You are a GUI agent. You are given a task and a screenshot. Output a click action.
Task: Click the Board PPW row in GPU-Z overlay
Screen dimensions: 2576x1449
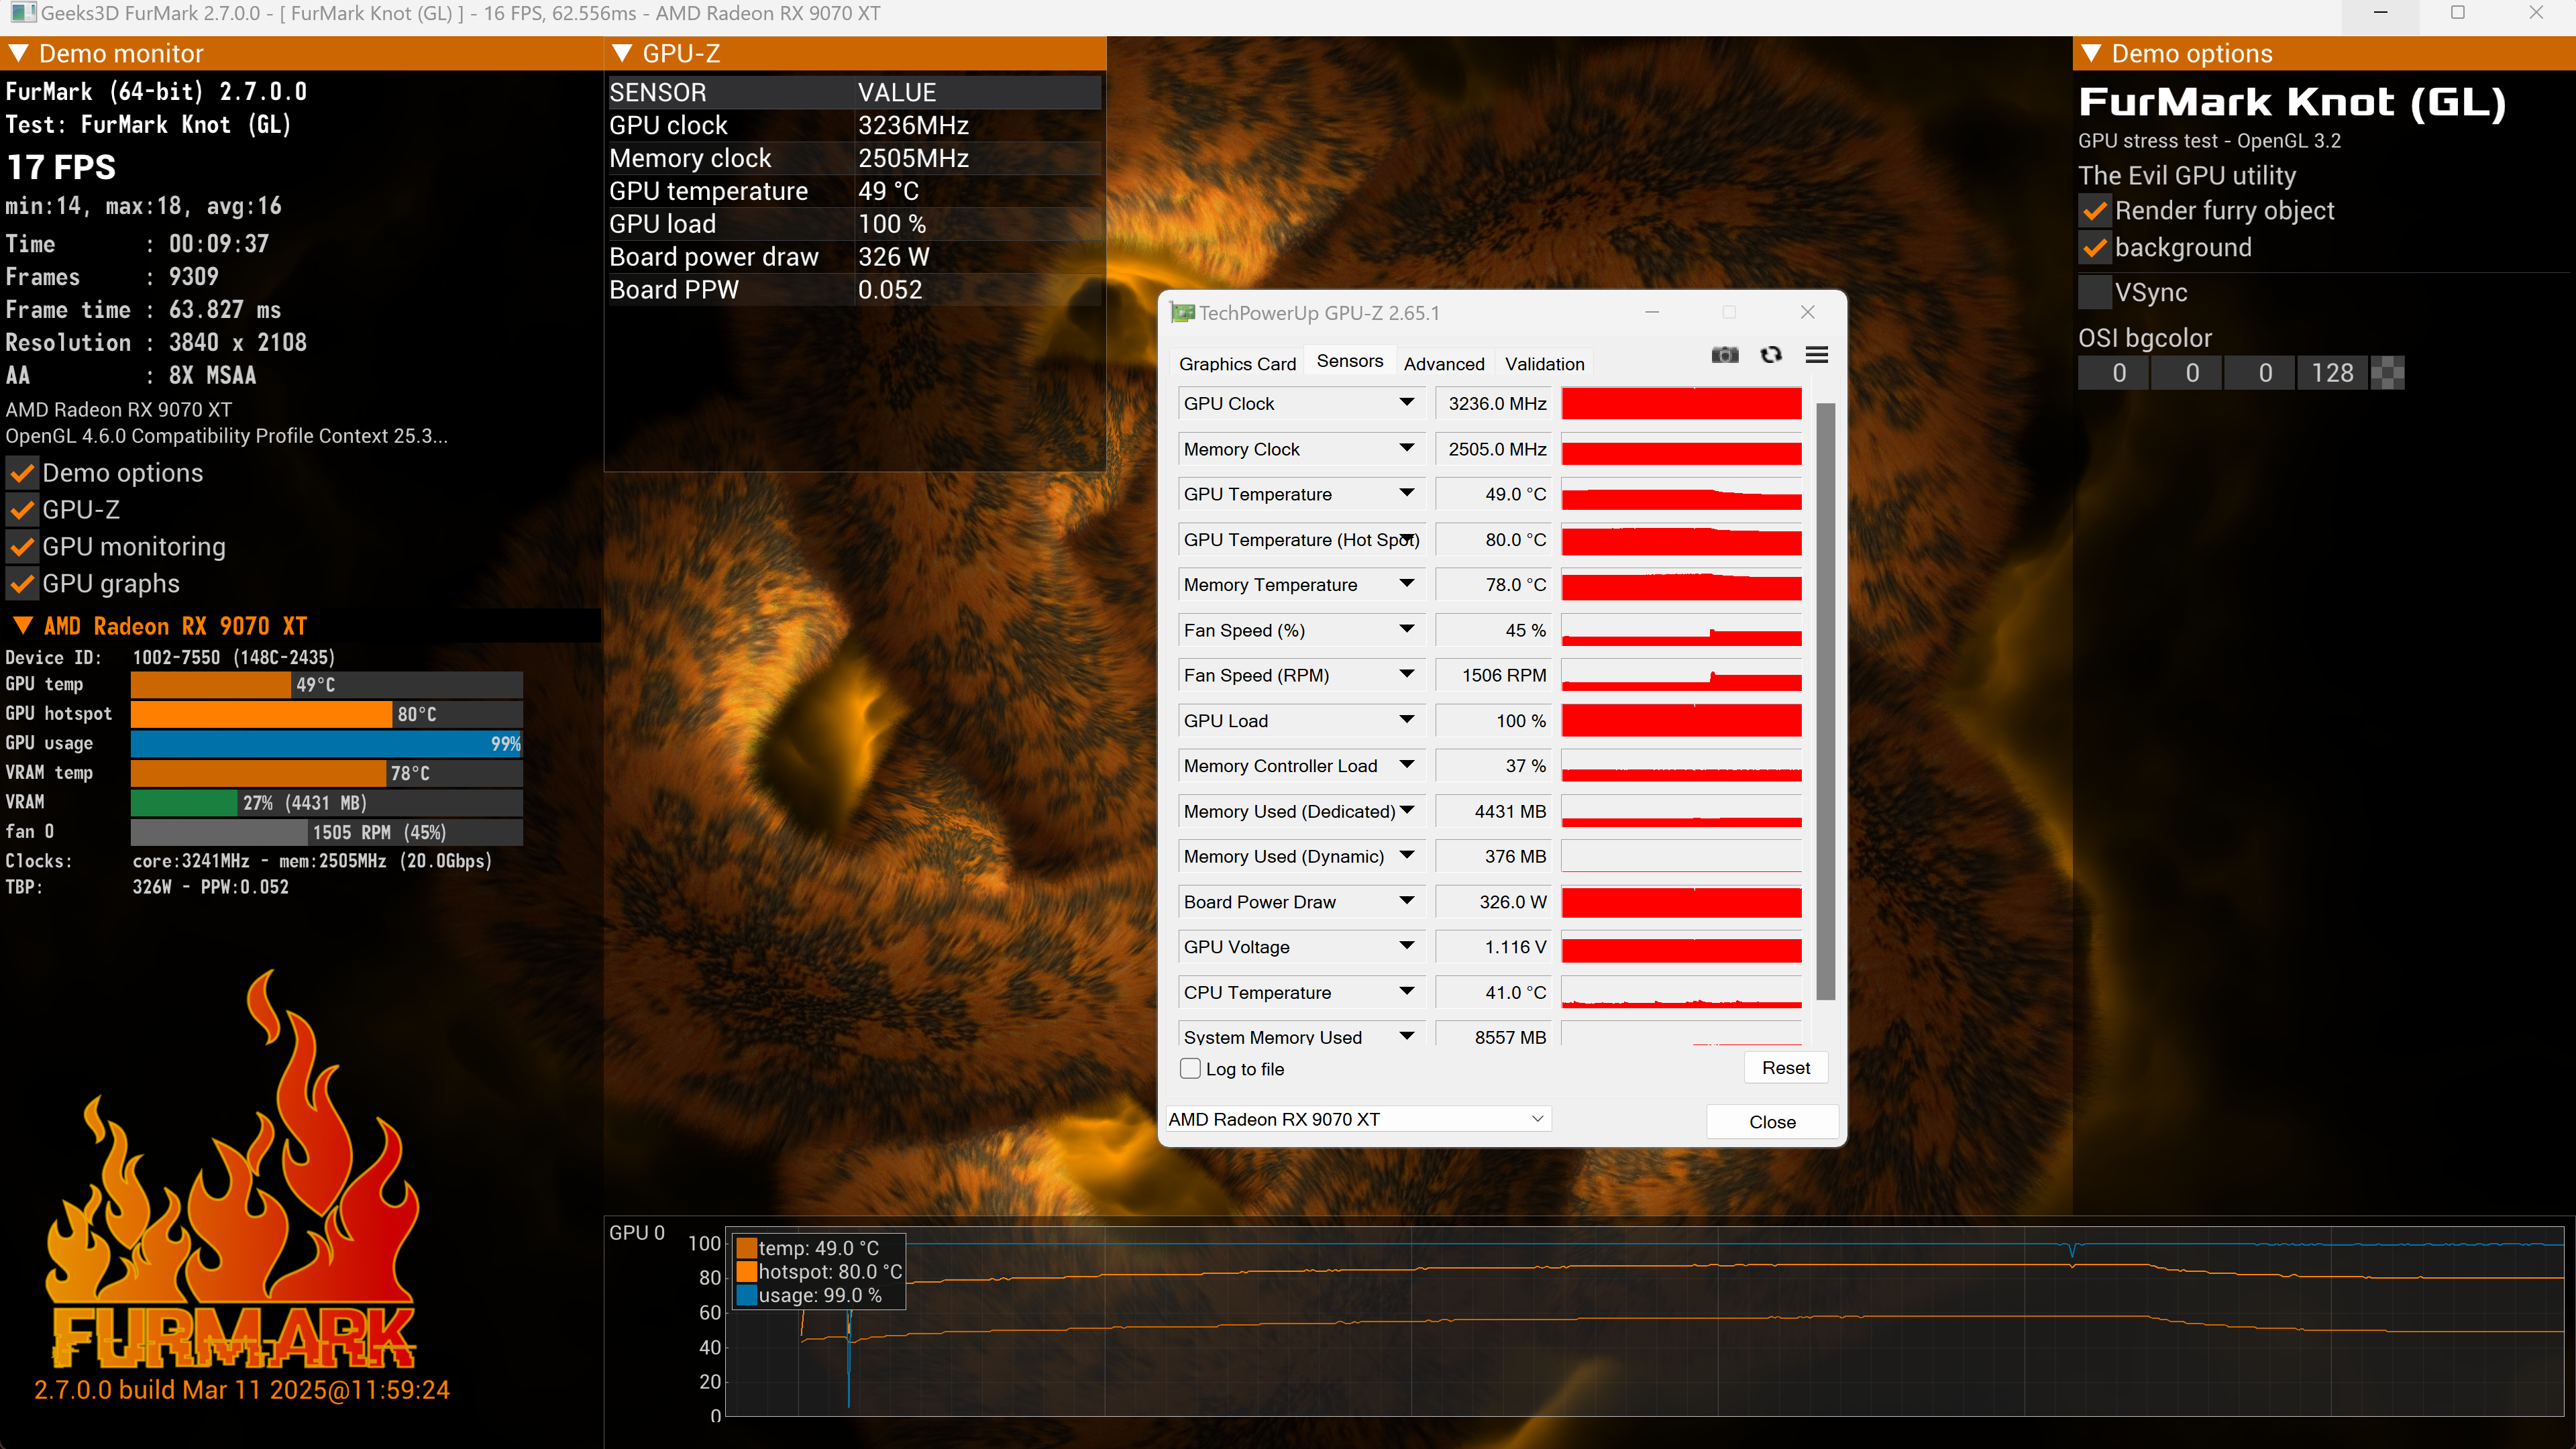point(855,290)
